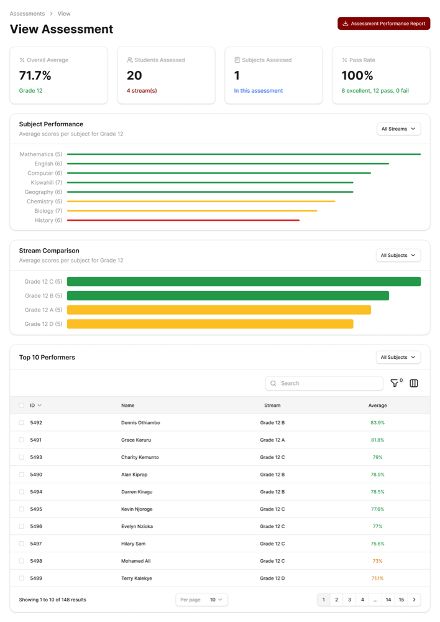Go to page 2
440x622 pixels.
[x=337, y=600]
